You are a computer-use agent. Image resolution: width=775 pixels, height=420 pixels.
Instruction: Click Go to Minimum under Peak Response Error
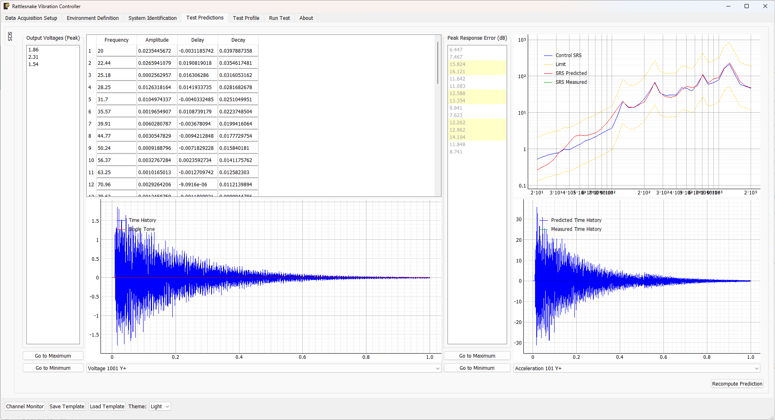click(x=477, y=368)
